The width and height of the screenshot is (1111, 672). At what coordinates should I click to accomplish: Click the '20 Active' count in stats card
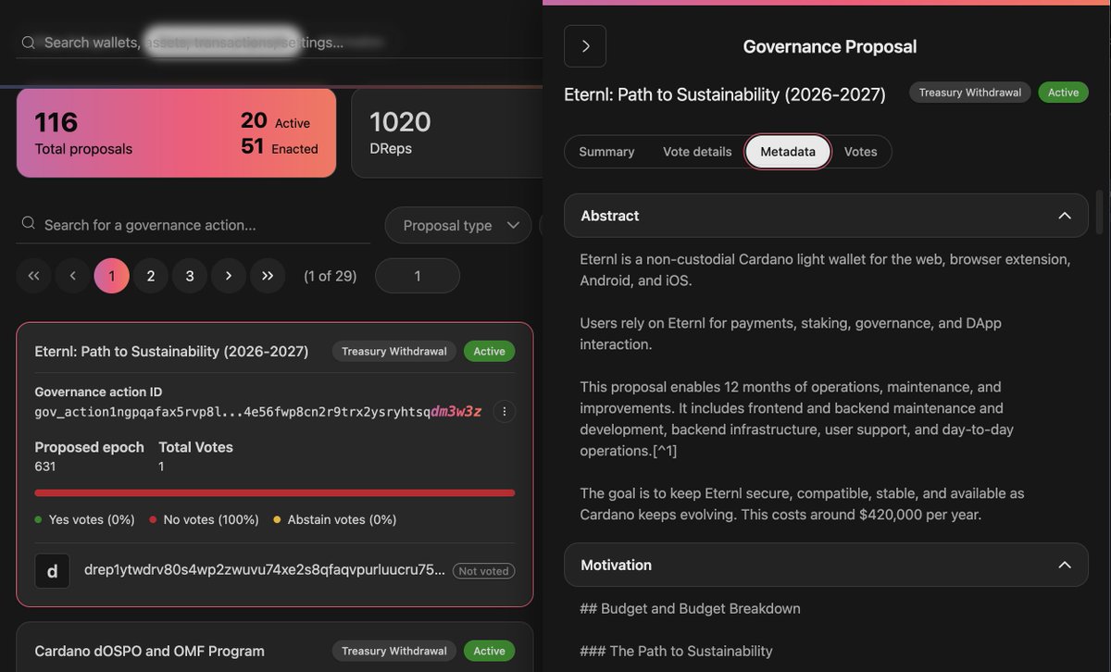pos(275,121)
